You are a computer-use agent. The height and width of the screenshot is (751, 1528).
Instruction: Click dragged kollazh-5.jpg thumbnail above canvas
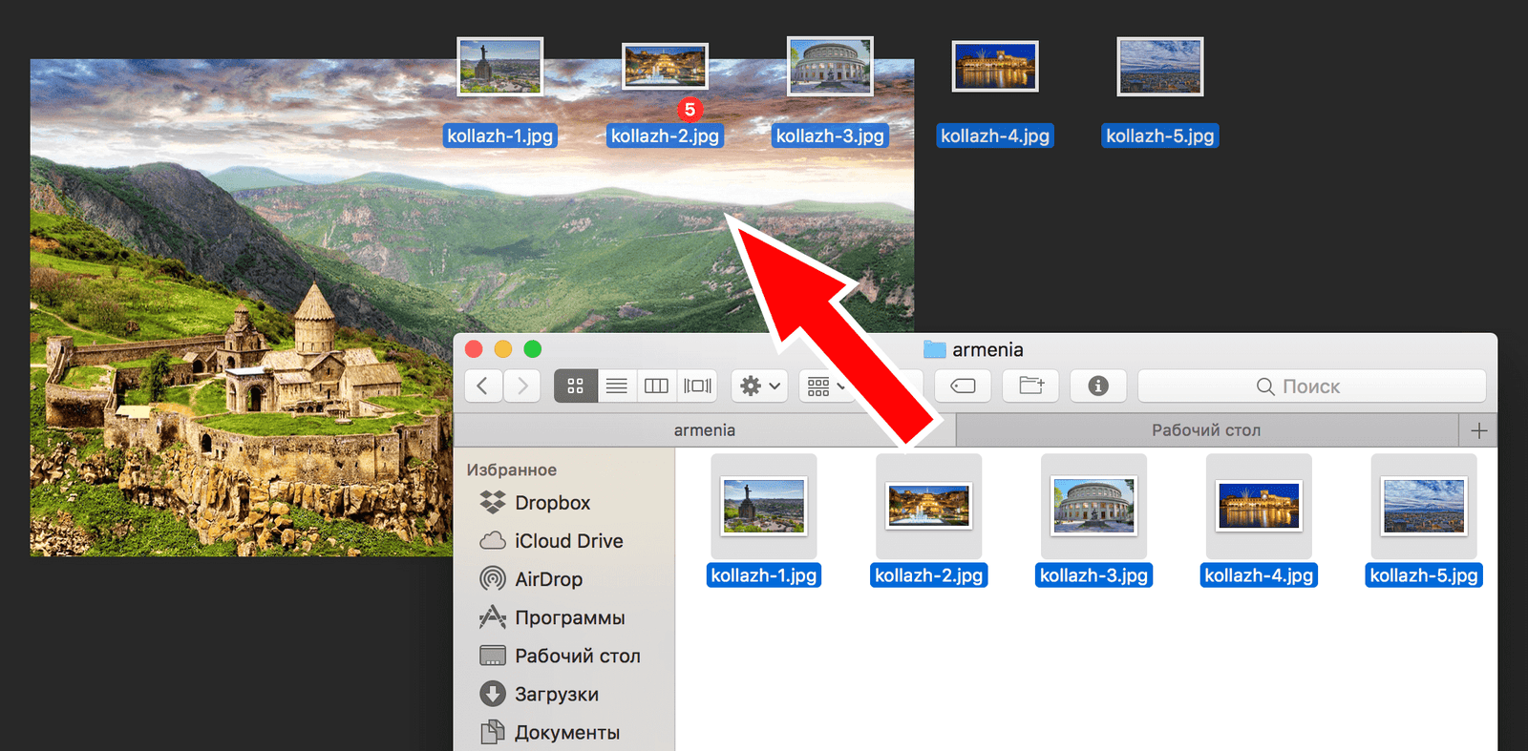click(x=1160, y=67)
